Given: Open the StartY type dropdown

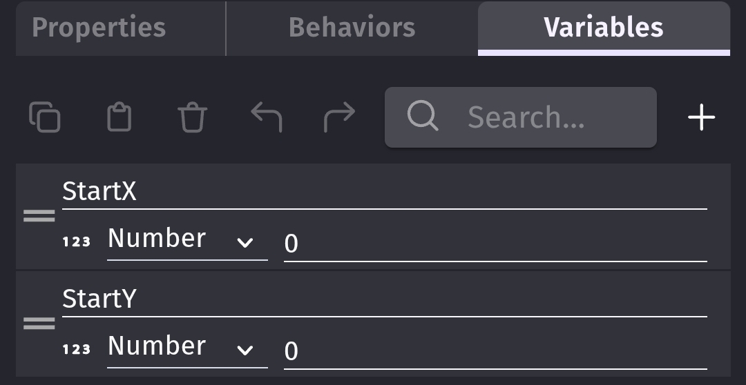Looking at the screenshot, I should pos(186,348).
